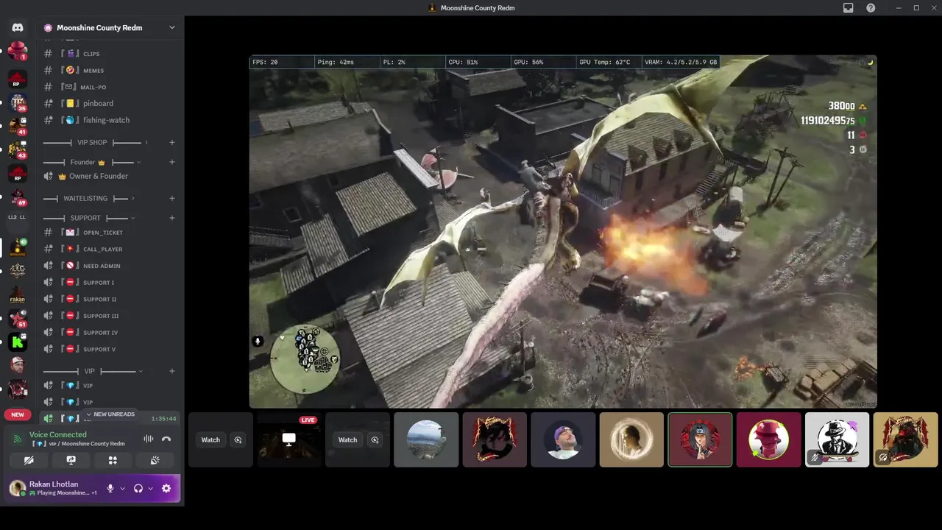
Task: Open server icon with 41 unread badge
Action: click(18, 127)
